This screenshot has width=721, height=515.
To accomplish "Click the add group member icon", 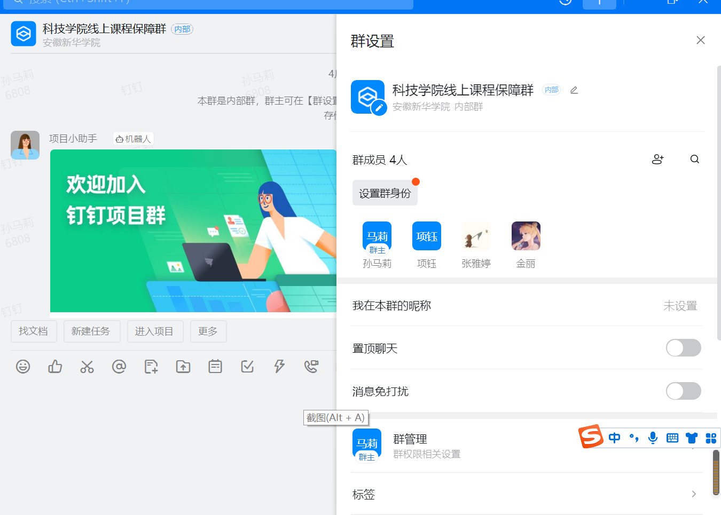I will click(657, 160).
